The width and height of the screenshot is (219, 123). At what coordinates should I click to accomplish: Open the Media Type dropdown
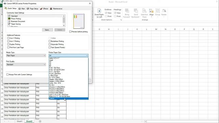coord(26,55)
